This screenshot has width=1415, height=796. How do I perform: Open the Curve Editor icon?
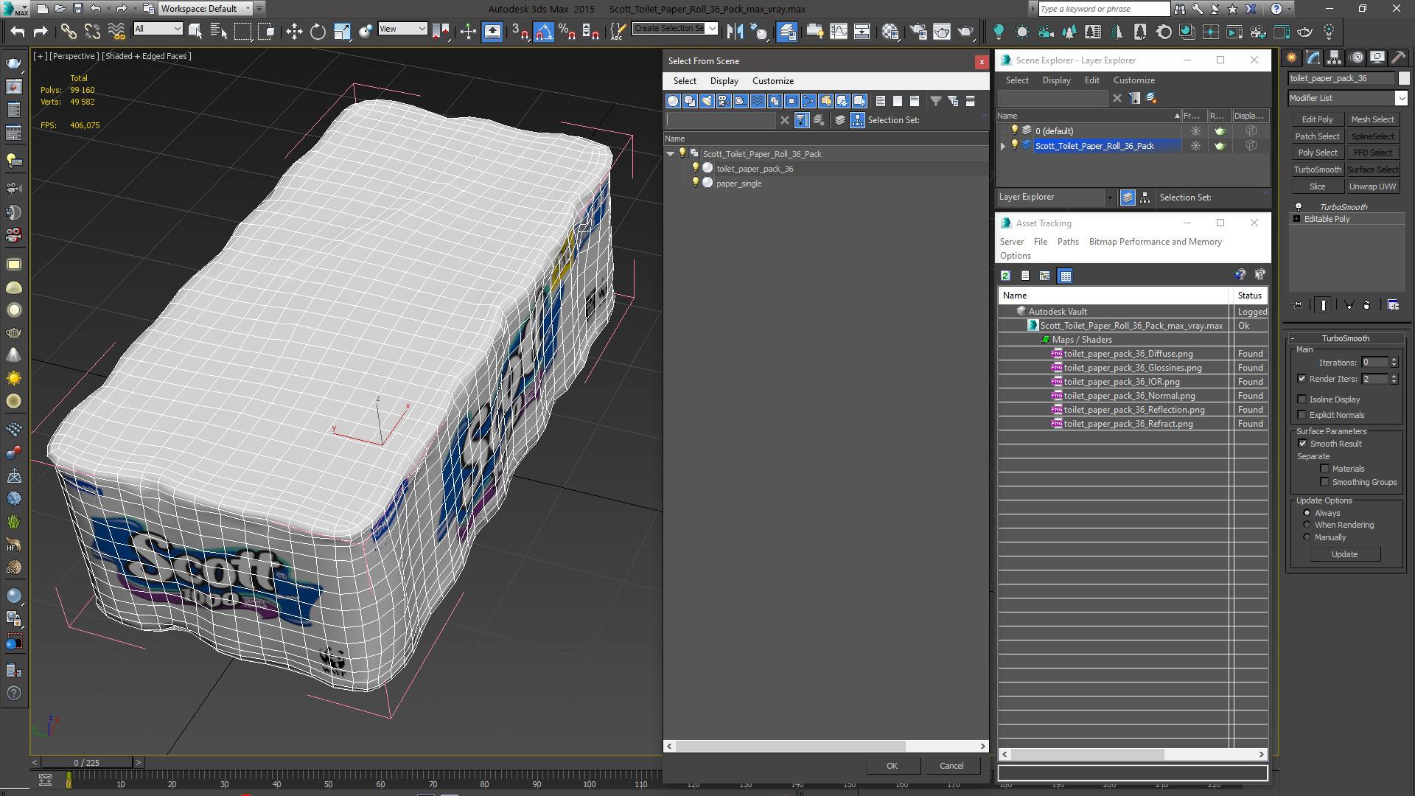pos(839,31)
